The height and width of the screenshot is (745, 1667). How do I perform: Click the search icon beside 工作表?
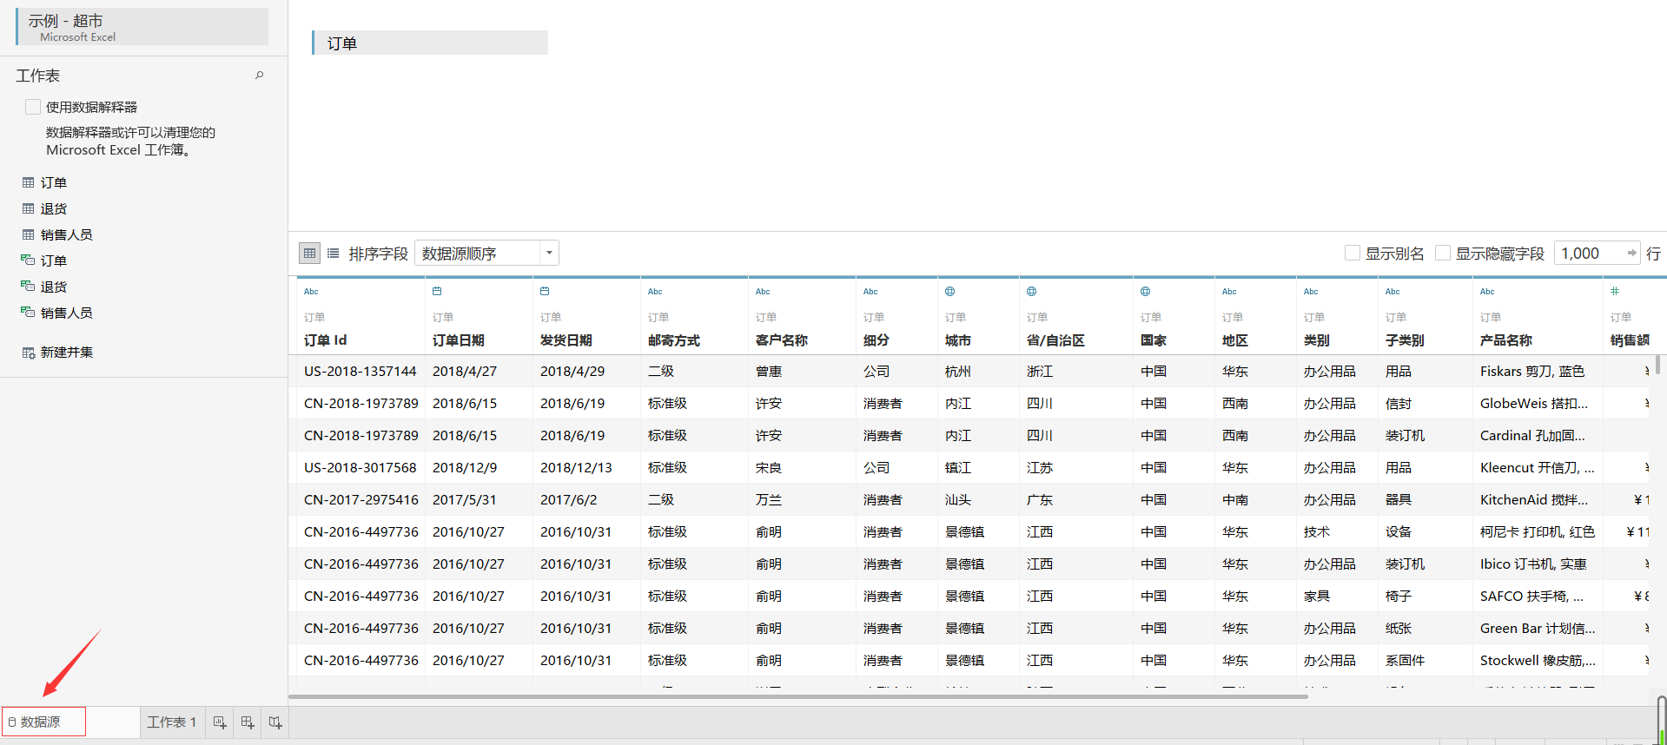[259, 76]
